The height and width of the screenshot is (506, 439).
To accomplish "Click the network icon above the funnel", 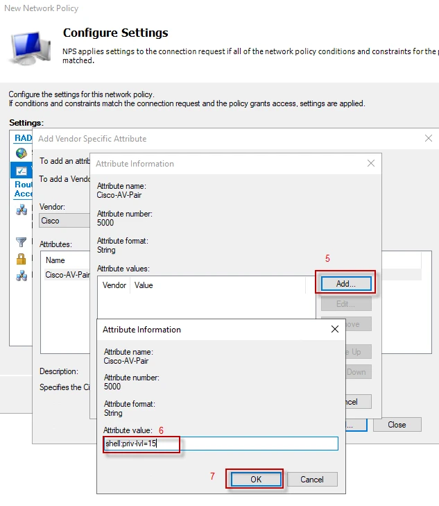I will pos(21,211).
